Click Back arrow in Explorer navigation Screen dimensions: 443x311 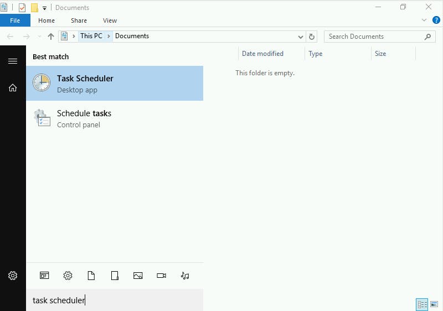(10, 37)
